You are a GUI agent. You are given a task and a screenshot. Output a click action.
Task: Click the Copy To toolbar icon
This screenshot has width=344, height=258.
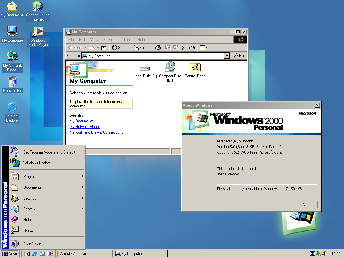coord(176,48)
